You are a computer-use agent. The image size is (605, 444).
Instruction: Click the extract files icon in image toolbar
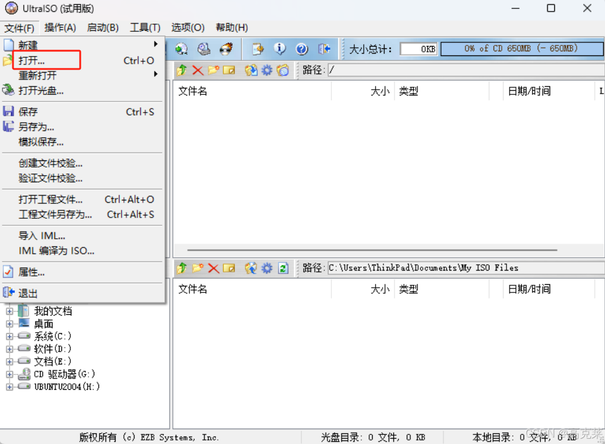point(251,70)
